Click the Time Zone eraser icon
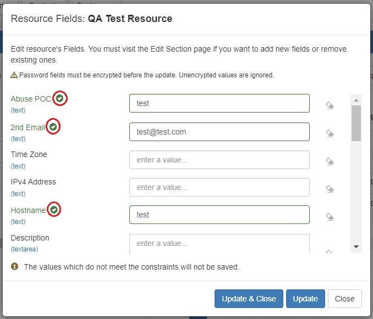 (330, 161)
